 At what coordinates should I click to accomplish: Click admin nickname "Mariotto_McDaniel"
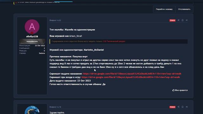tap(94, 50)
